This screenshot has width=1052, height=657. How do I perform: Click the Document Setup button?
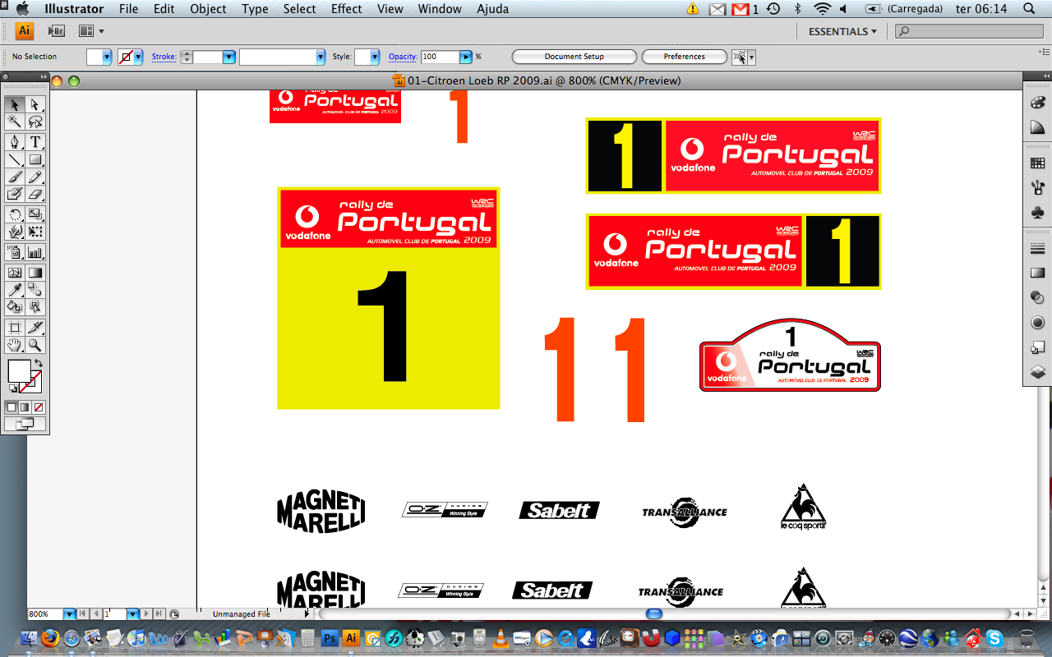[574, 57]
